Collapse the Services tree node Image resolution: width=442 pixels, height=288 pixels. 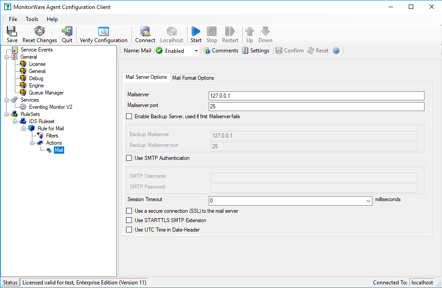[x=6, y=100]
